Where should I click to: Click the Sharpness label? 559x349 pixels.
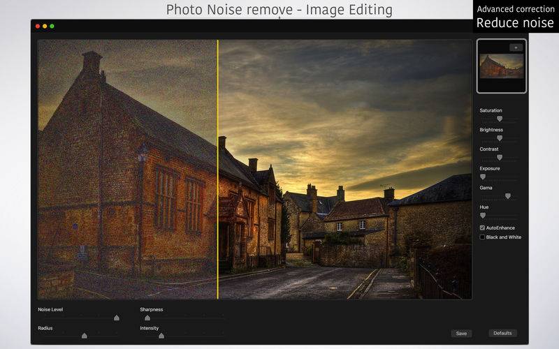pyautogui.click(x=152, y=309)
